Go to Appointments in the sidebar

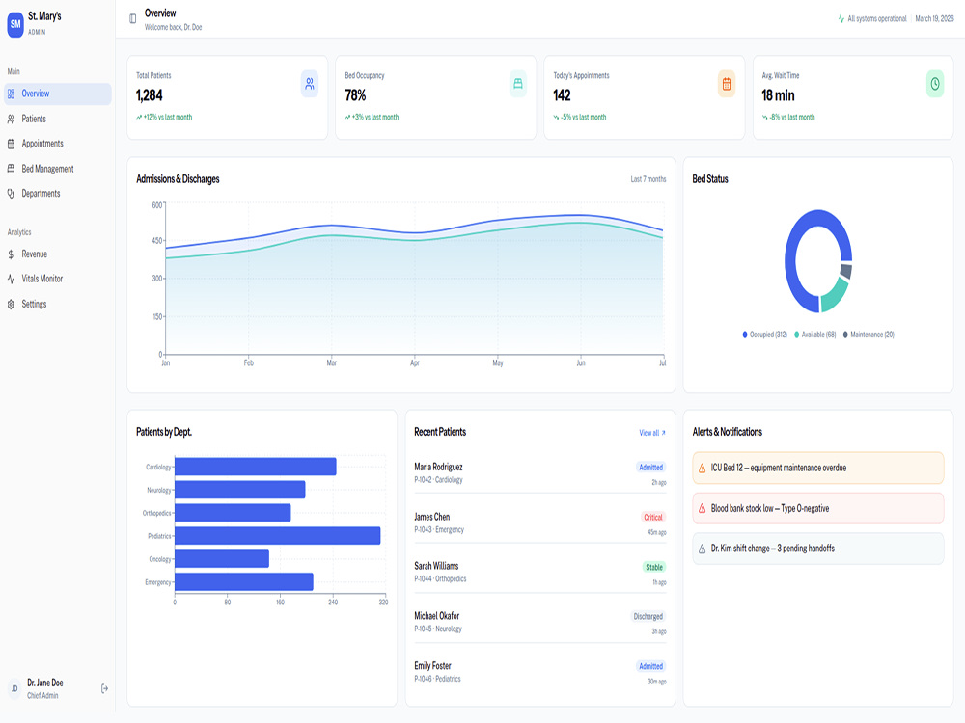pyautogui.click(x=58, y=144)
